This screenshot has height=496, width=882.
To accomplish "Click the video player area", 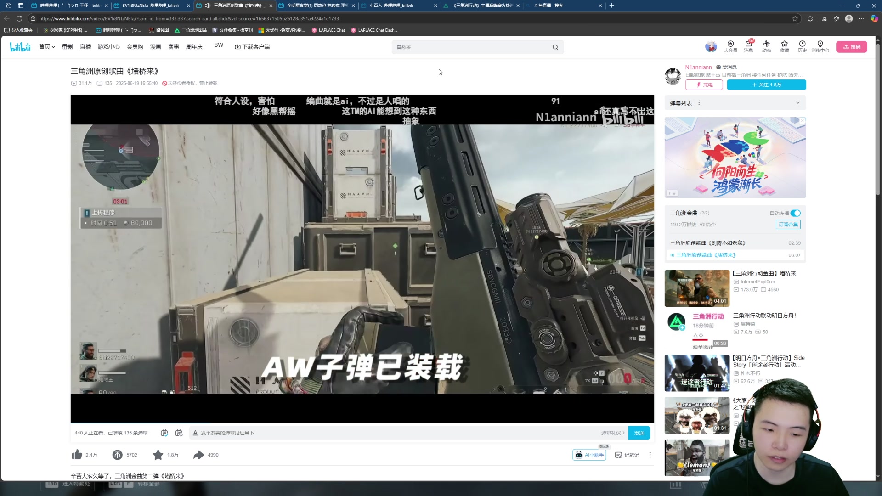I will [362, 259].
